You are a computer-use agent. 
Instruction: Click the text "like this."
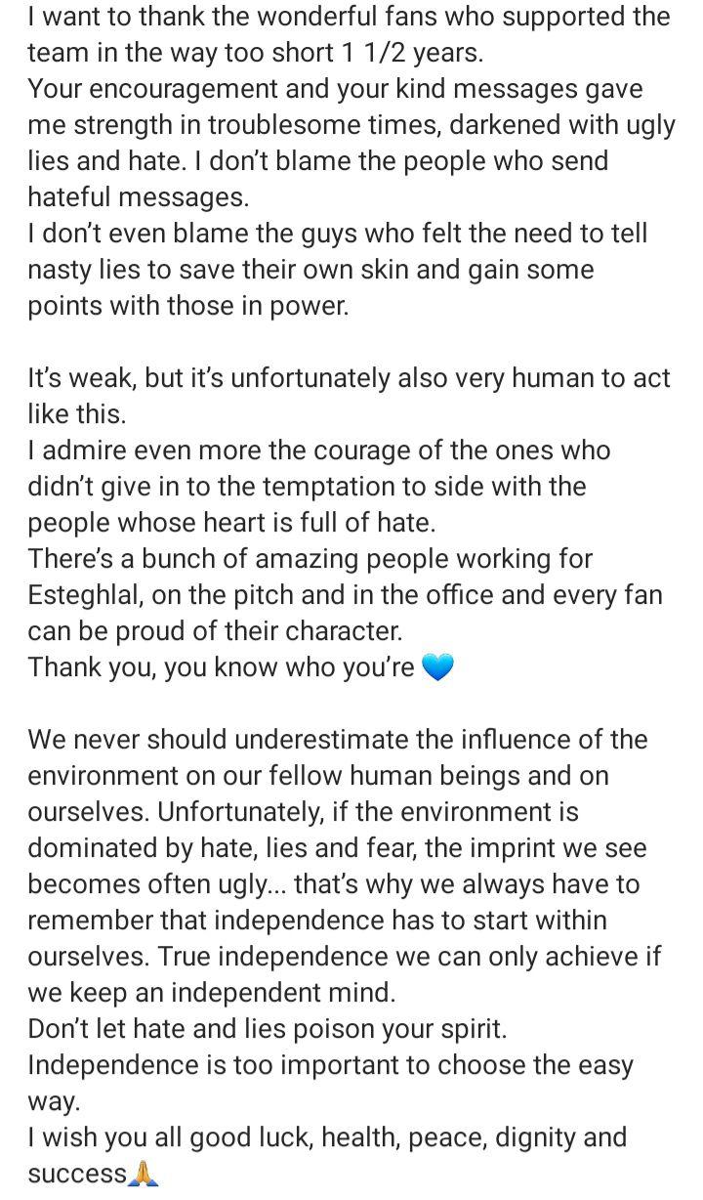coord(77,414)
